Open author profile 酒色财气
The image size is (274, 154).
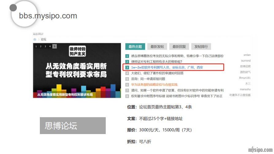[x=245, y=72]
